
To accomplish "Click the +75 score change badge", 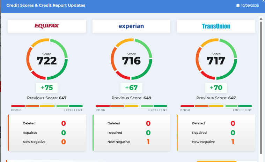I will pyautogui.click(x=47, y=88).
